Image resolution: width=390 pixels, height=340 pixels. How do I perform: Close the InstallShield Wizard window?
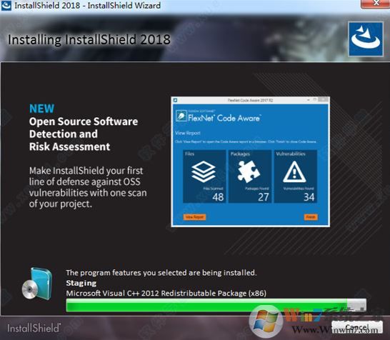[x=376, y=4]
